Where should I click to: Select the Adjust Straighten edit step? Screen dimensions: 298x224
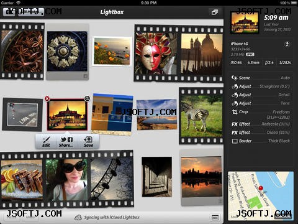click(261, 86)
